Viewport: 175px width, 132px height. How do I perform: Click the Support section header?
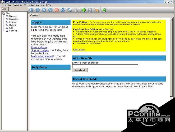tap(51, 22)
